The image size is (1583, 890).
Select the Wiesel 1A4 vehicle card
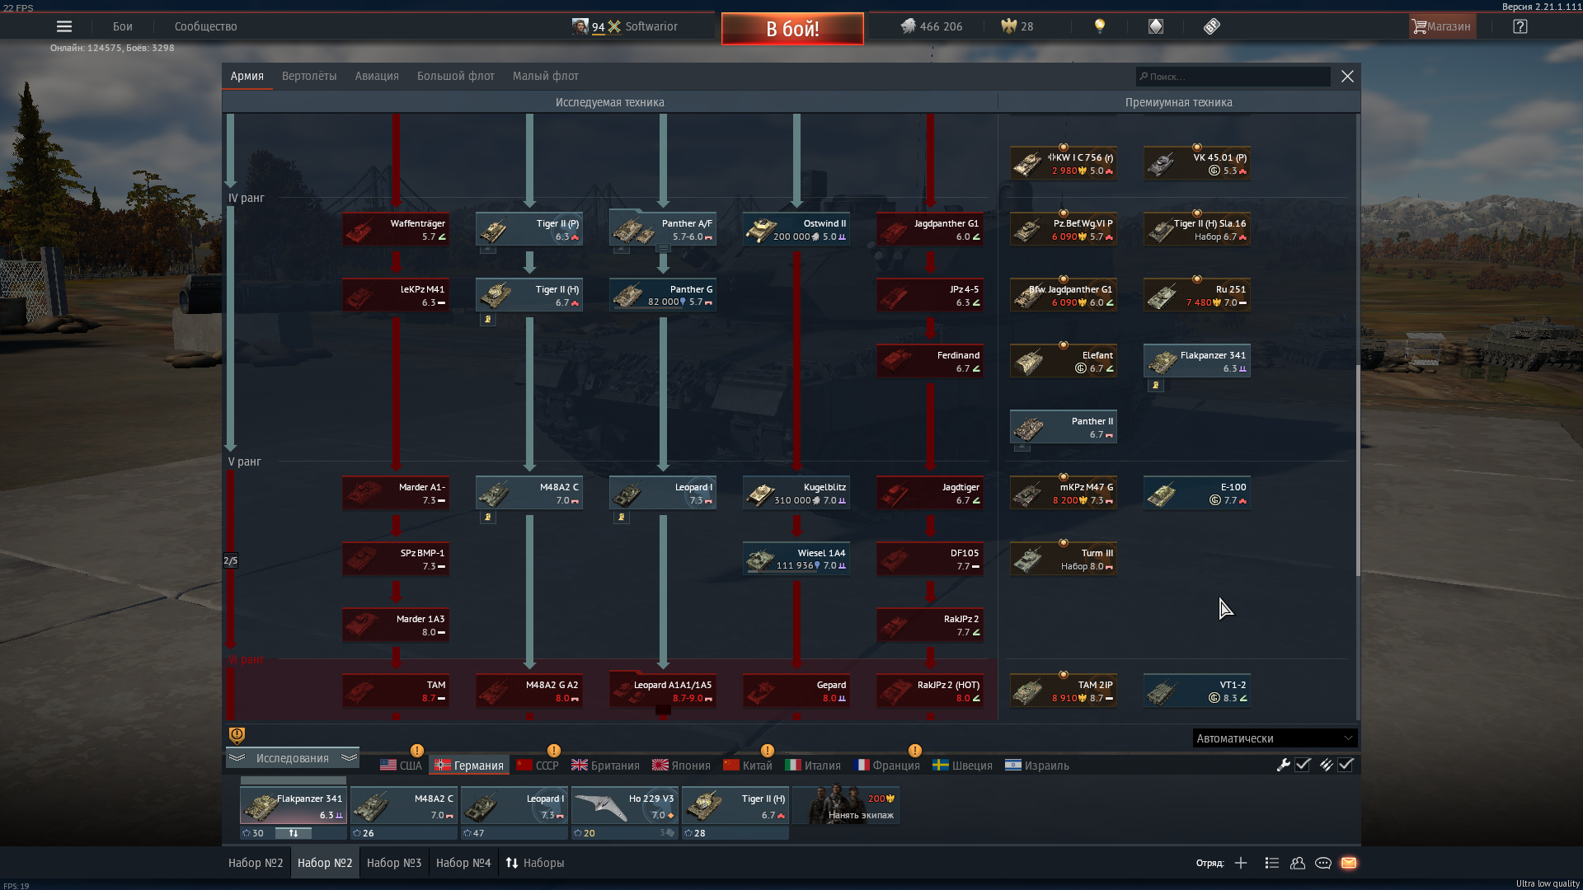click(796, 559)
